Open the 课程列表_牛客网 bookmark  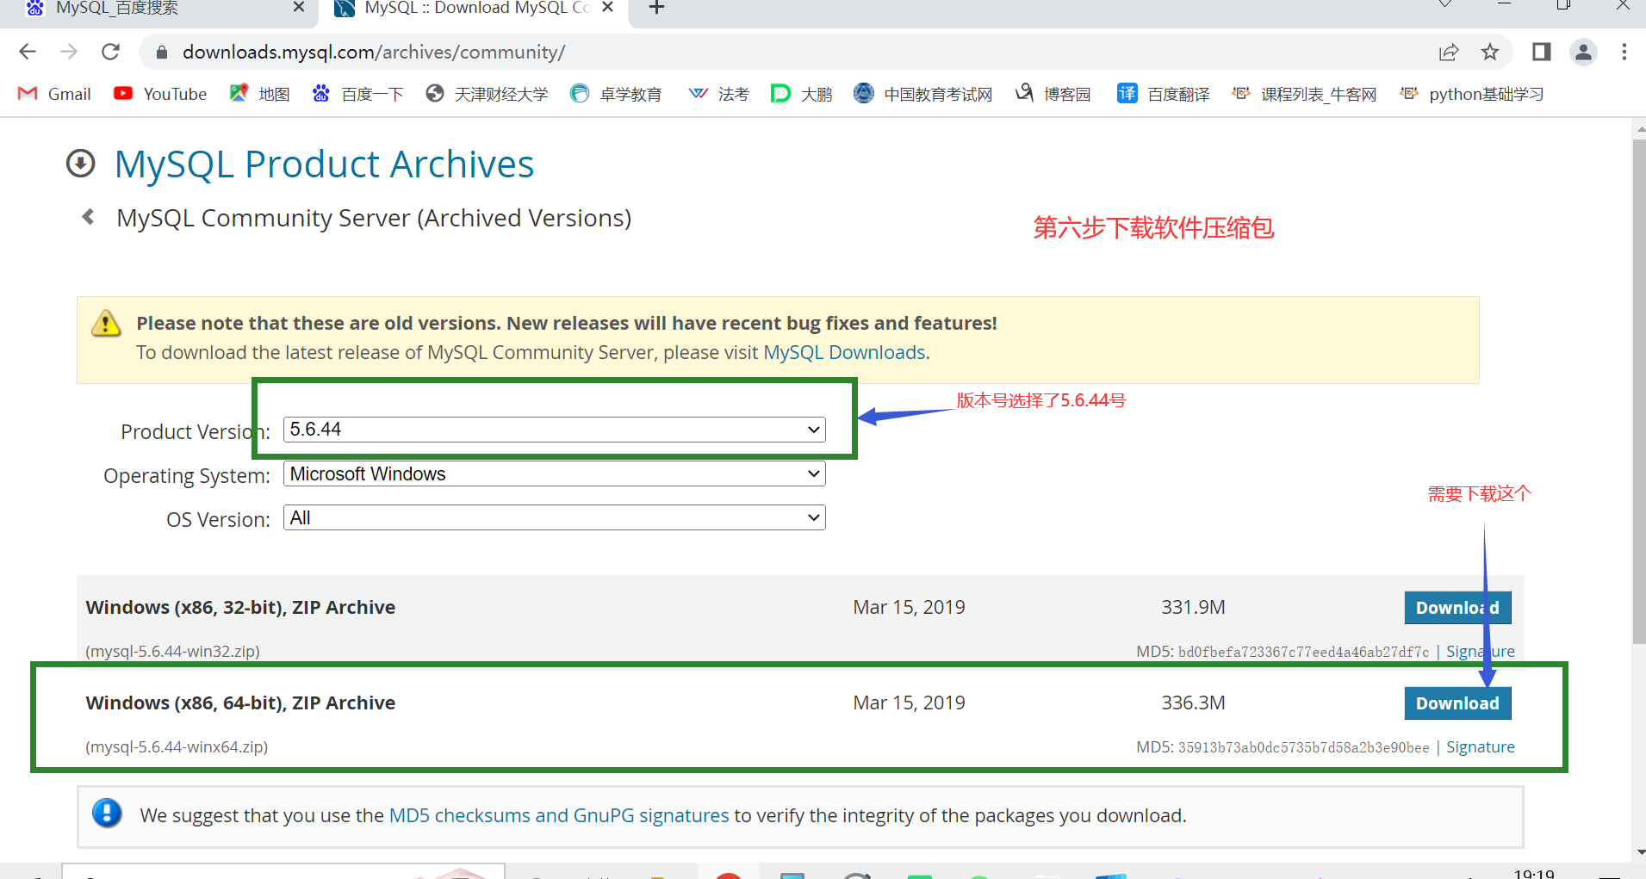pos(1305,94)
